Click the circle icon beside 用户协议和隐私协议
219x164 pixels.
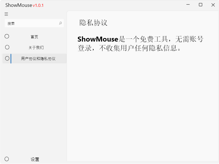pyautogui.click(x=7, y=58)
